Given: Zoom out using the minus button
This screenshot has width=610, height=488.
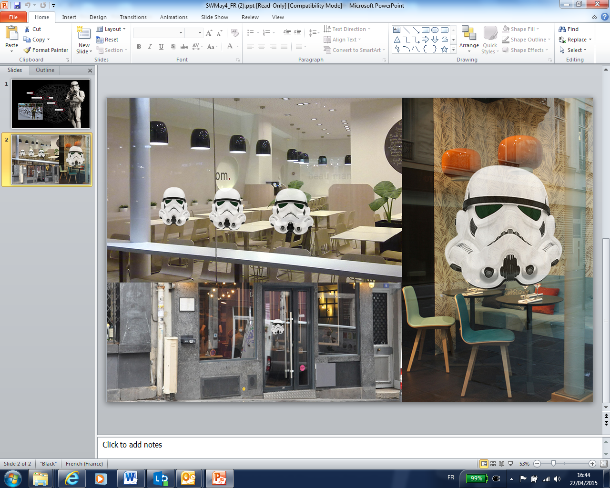Looking at the screenshot, I should click(x=537, y=464).
